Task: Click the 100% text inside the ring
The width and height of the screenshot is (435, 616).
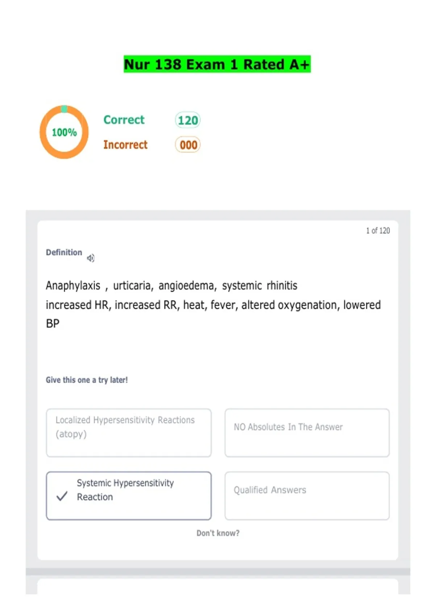Action: click(x=64, y=132)
